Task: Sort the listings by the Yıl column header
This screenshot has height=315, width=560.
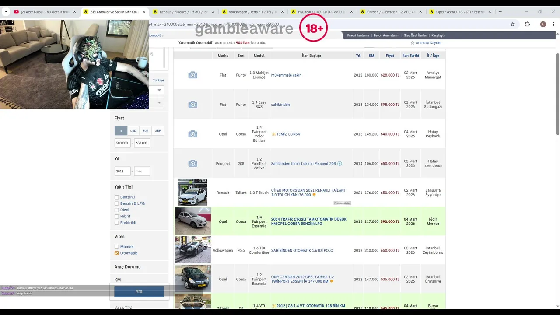Action: pyautogui.click(x=358, y=56)
